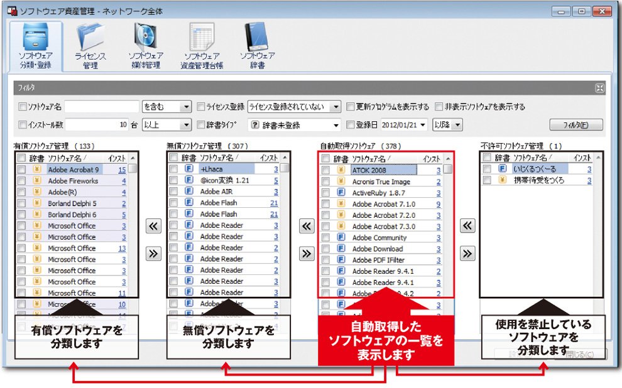
Task: Click the free icon beside Adobe Download
Action: click(341, 249)
